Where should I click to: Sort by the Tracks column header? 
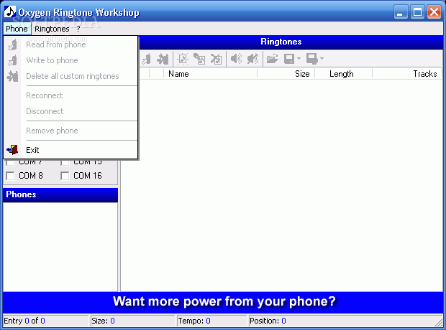(407, 74)
